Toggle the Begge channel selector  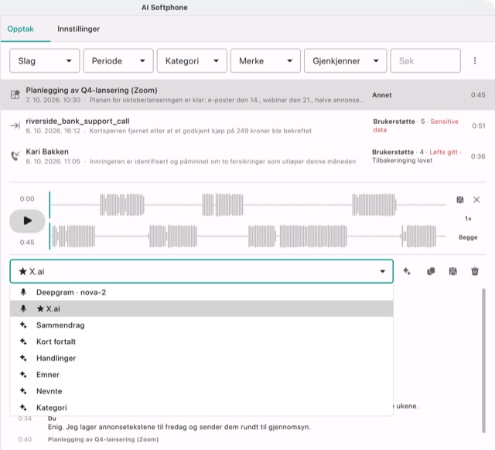pyautogui.click(x=468, y=237)
